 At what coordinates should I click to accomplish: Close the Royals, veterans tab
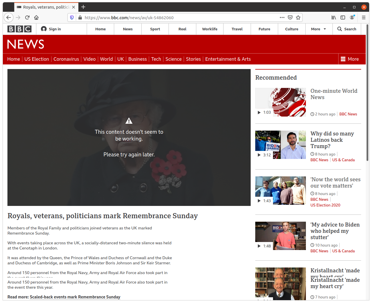[74, 7]
